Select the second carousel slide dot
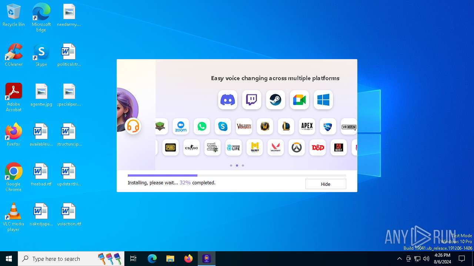This screenshot has height=266, width=474. coord(237,166)
